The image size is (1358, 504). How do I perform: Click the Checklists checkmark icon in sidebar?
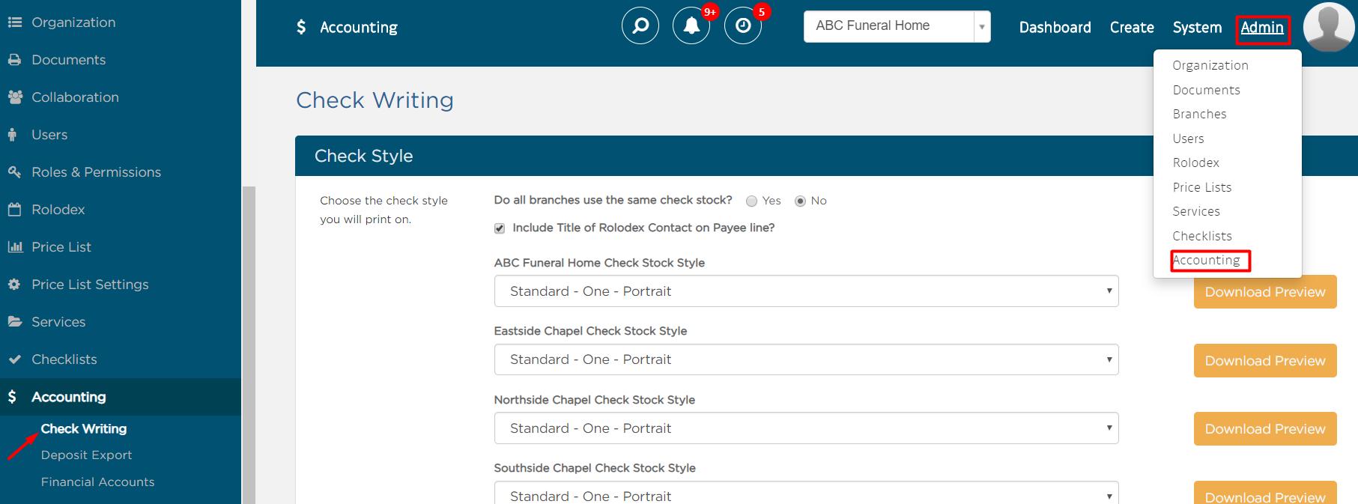(14, 359)
